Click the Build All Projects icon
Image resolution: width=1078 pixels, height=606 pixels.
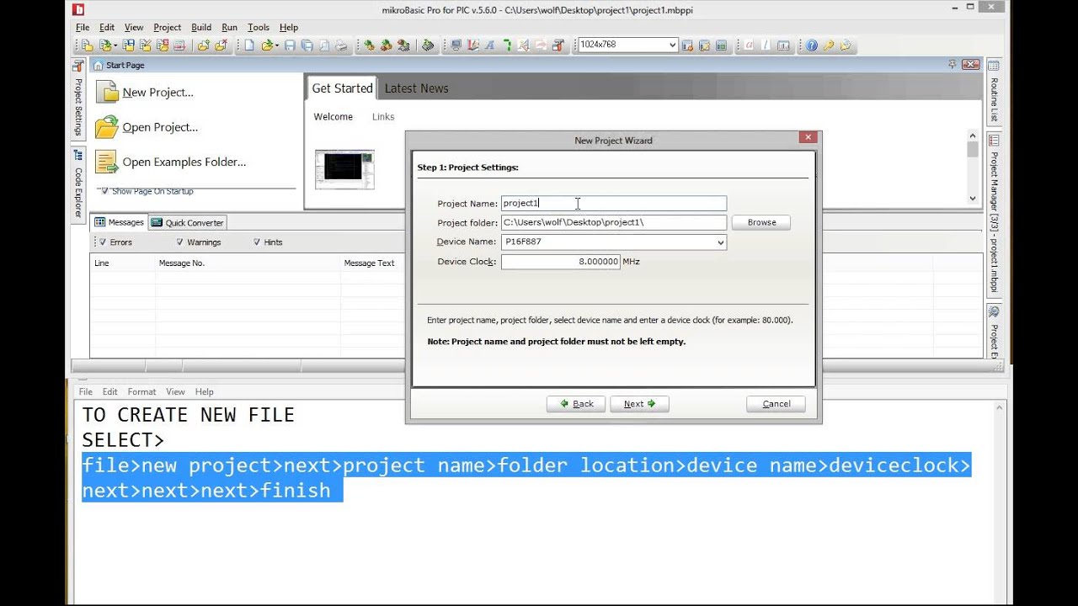[x=387, y=45]
